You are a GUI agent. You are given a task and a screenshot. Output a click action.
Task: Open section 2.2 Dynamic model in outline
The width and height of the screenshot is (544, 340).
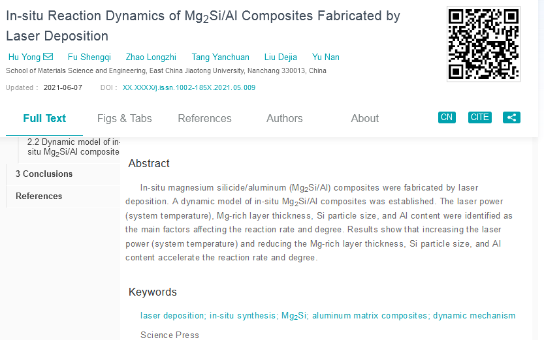coord(74,147)
